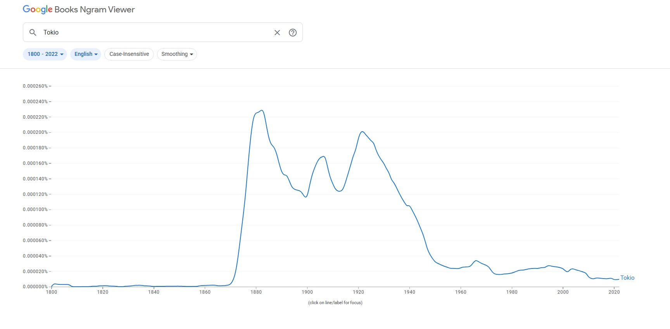Click the 2020 x-axis year label
Viewport: 670px width, 329px height.
pyautogui.click(x=614, y=292)
